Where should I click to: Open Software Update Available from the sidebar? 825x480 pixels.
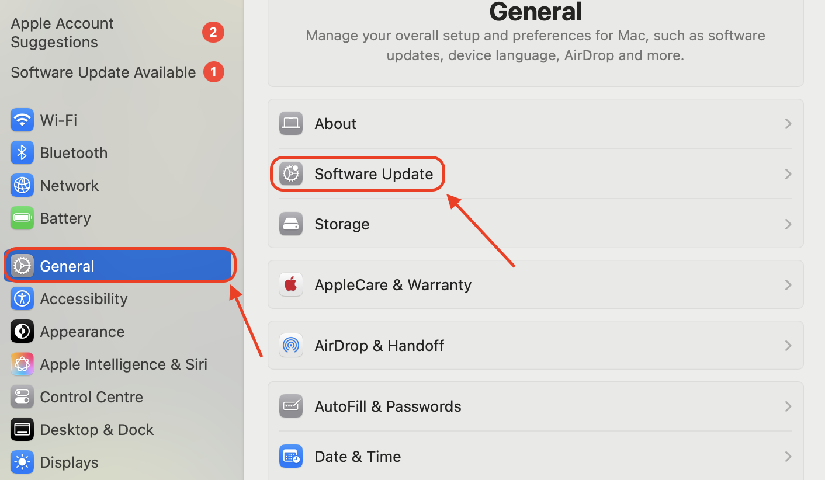coord(103,72)
